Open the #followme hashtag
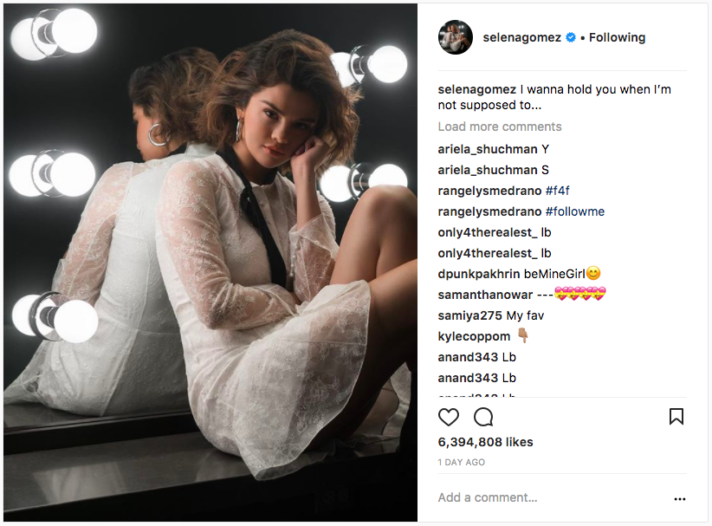 click(x=575, y=211)
